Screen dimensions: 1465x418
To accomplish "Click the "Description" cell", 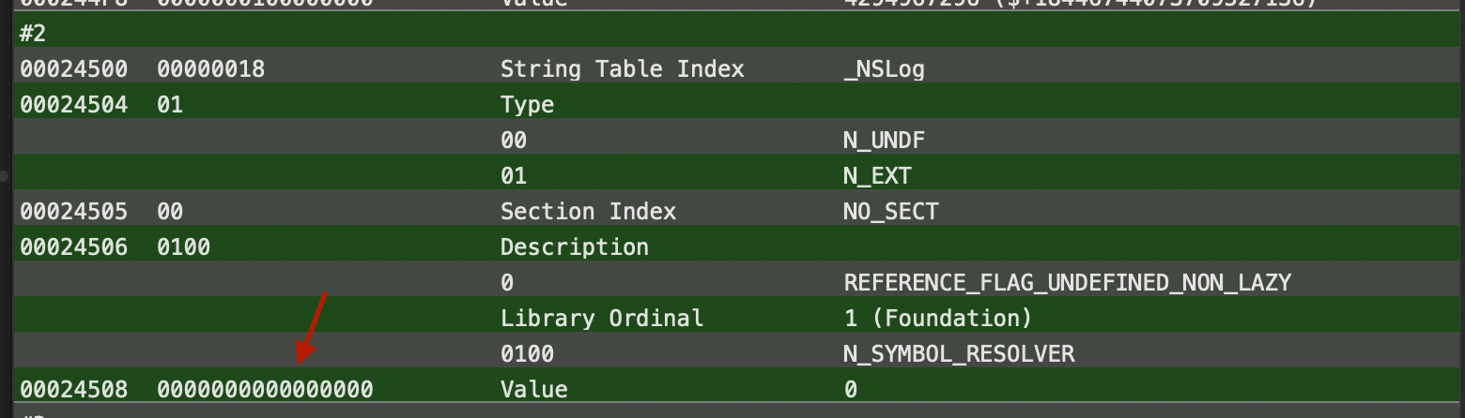I will (x=575, y=247).
